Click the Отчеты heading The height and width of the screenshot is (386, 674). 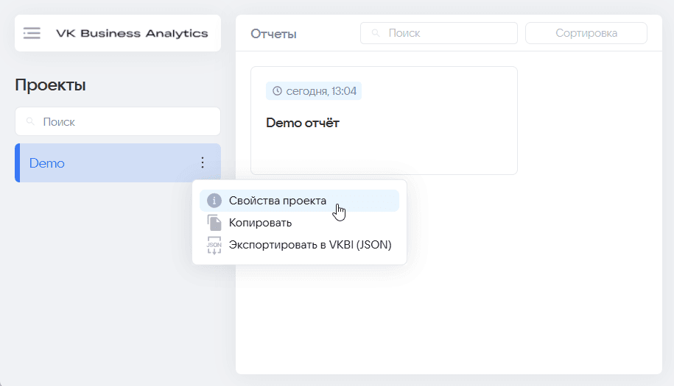[x=273, y=34]
